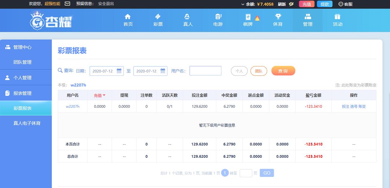Click the 用户名 username input field
390x188 pixels.
pos(205,71)
